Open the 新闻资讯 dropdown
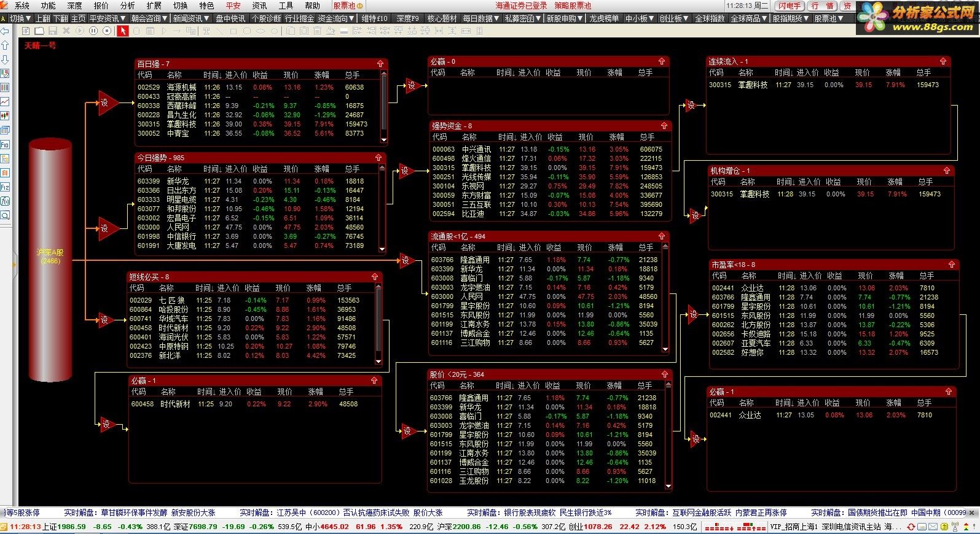This screenshot has width=980, height=534. coord(191,18)
